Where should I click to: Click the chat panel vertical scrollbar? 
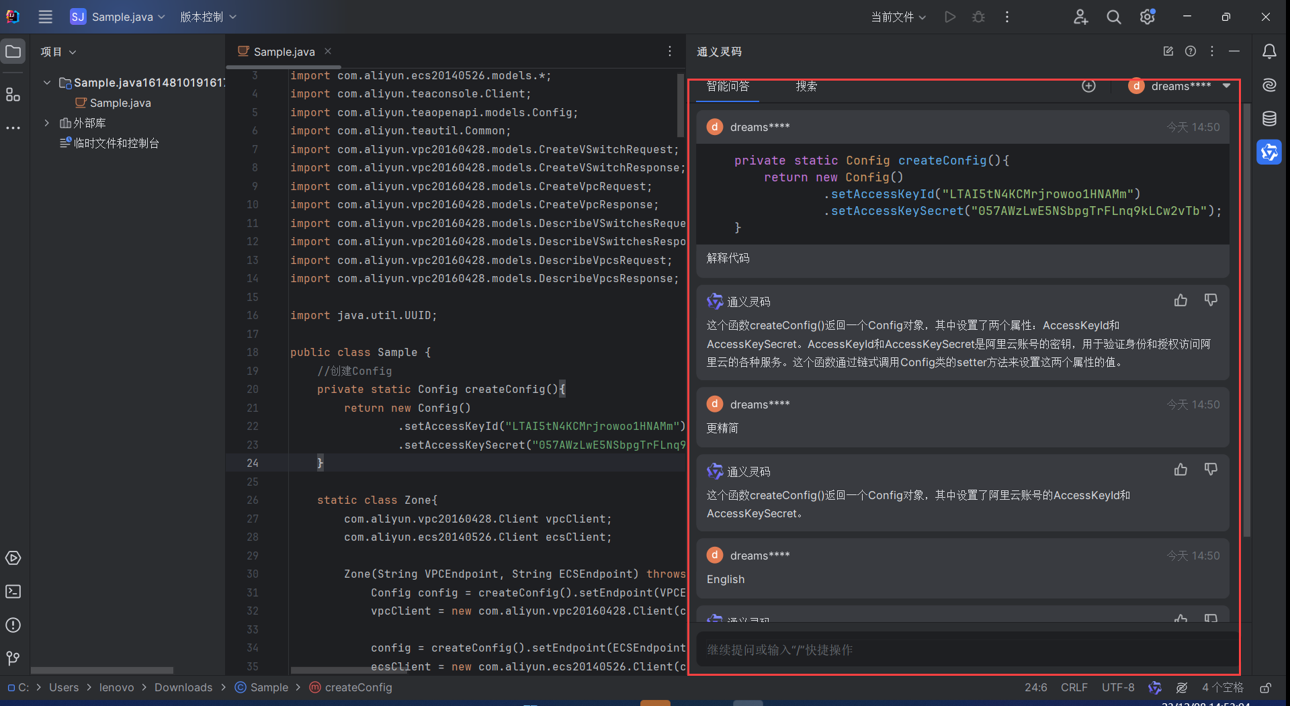[1246, 319]
